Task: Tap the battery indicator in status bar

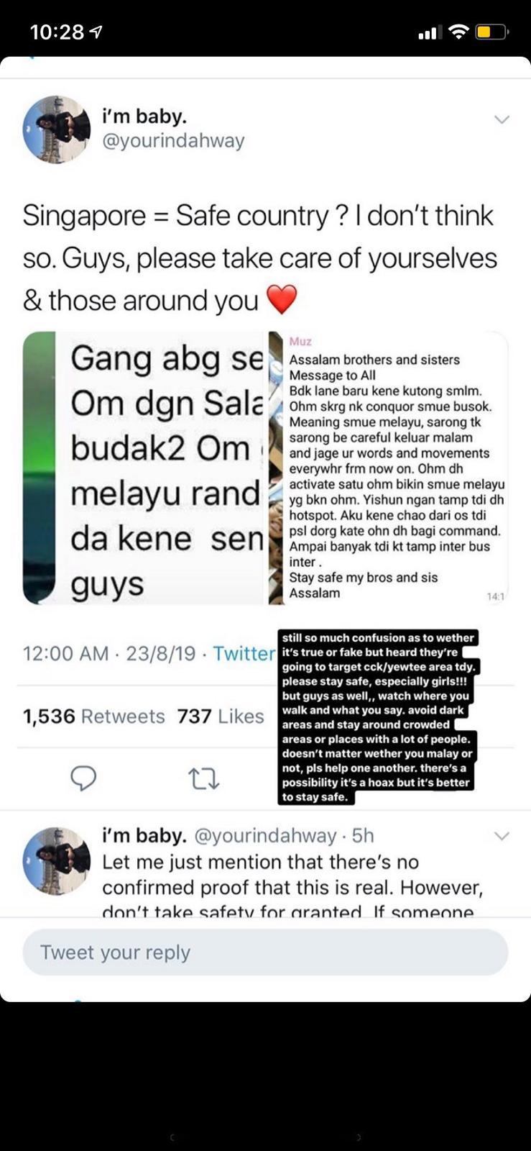Action: [x=491, y=32]
